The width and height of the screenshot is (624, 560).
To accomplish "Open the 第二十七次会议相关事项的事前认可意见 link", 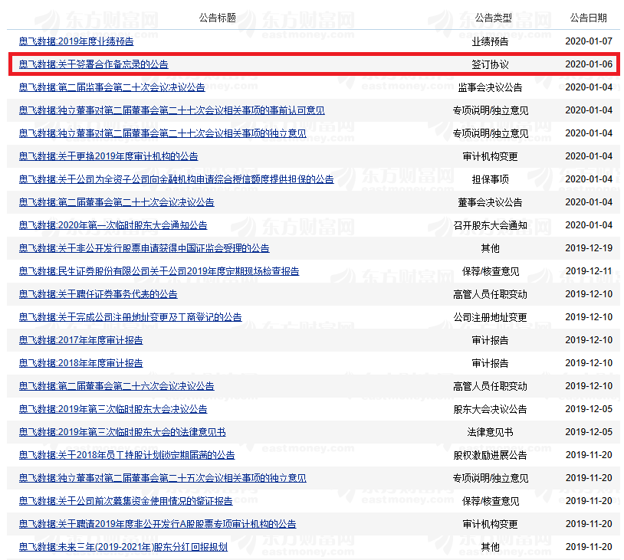I will 172,110.
